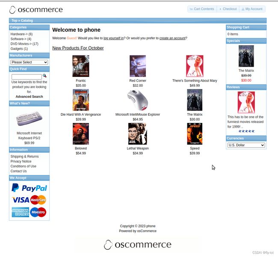This screenshot has width=278, height=257.
Task: Expand the Hardware category
Action: tap(21, 34)
